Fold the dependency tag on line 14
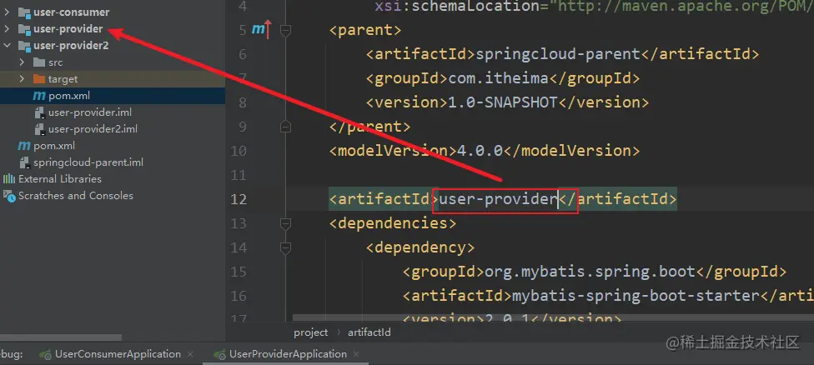This screenshot has height=365, width=814. click(x=285, y=247)
